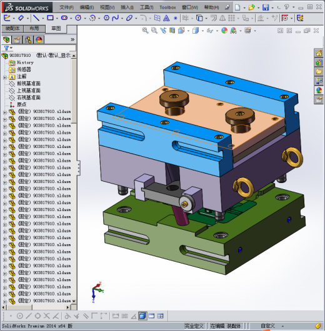The image size is (325, 331).
Task: Open the Appearances color sphere in task pane
Action: (x=319, y=91)
